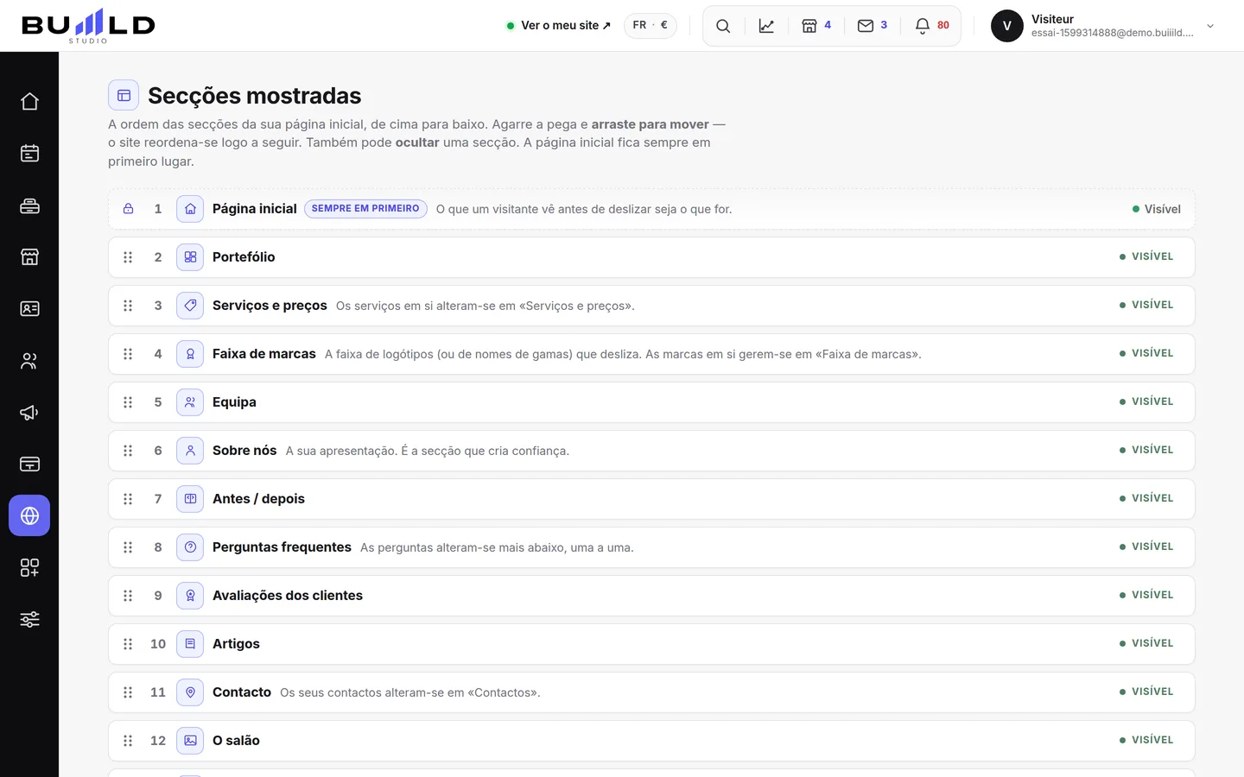Toggle visibility of Avaliações dos clientes section
This screenshot has width=1244, height=777.
click(x=1146, y=595)
